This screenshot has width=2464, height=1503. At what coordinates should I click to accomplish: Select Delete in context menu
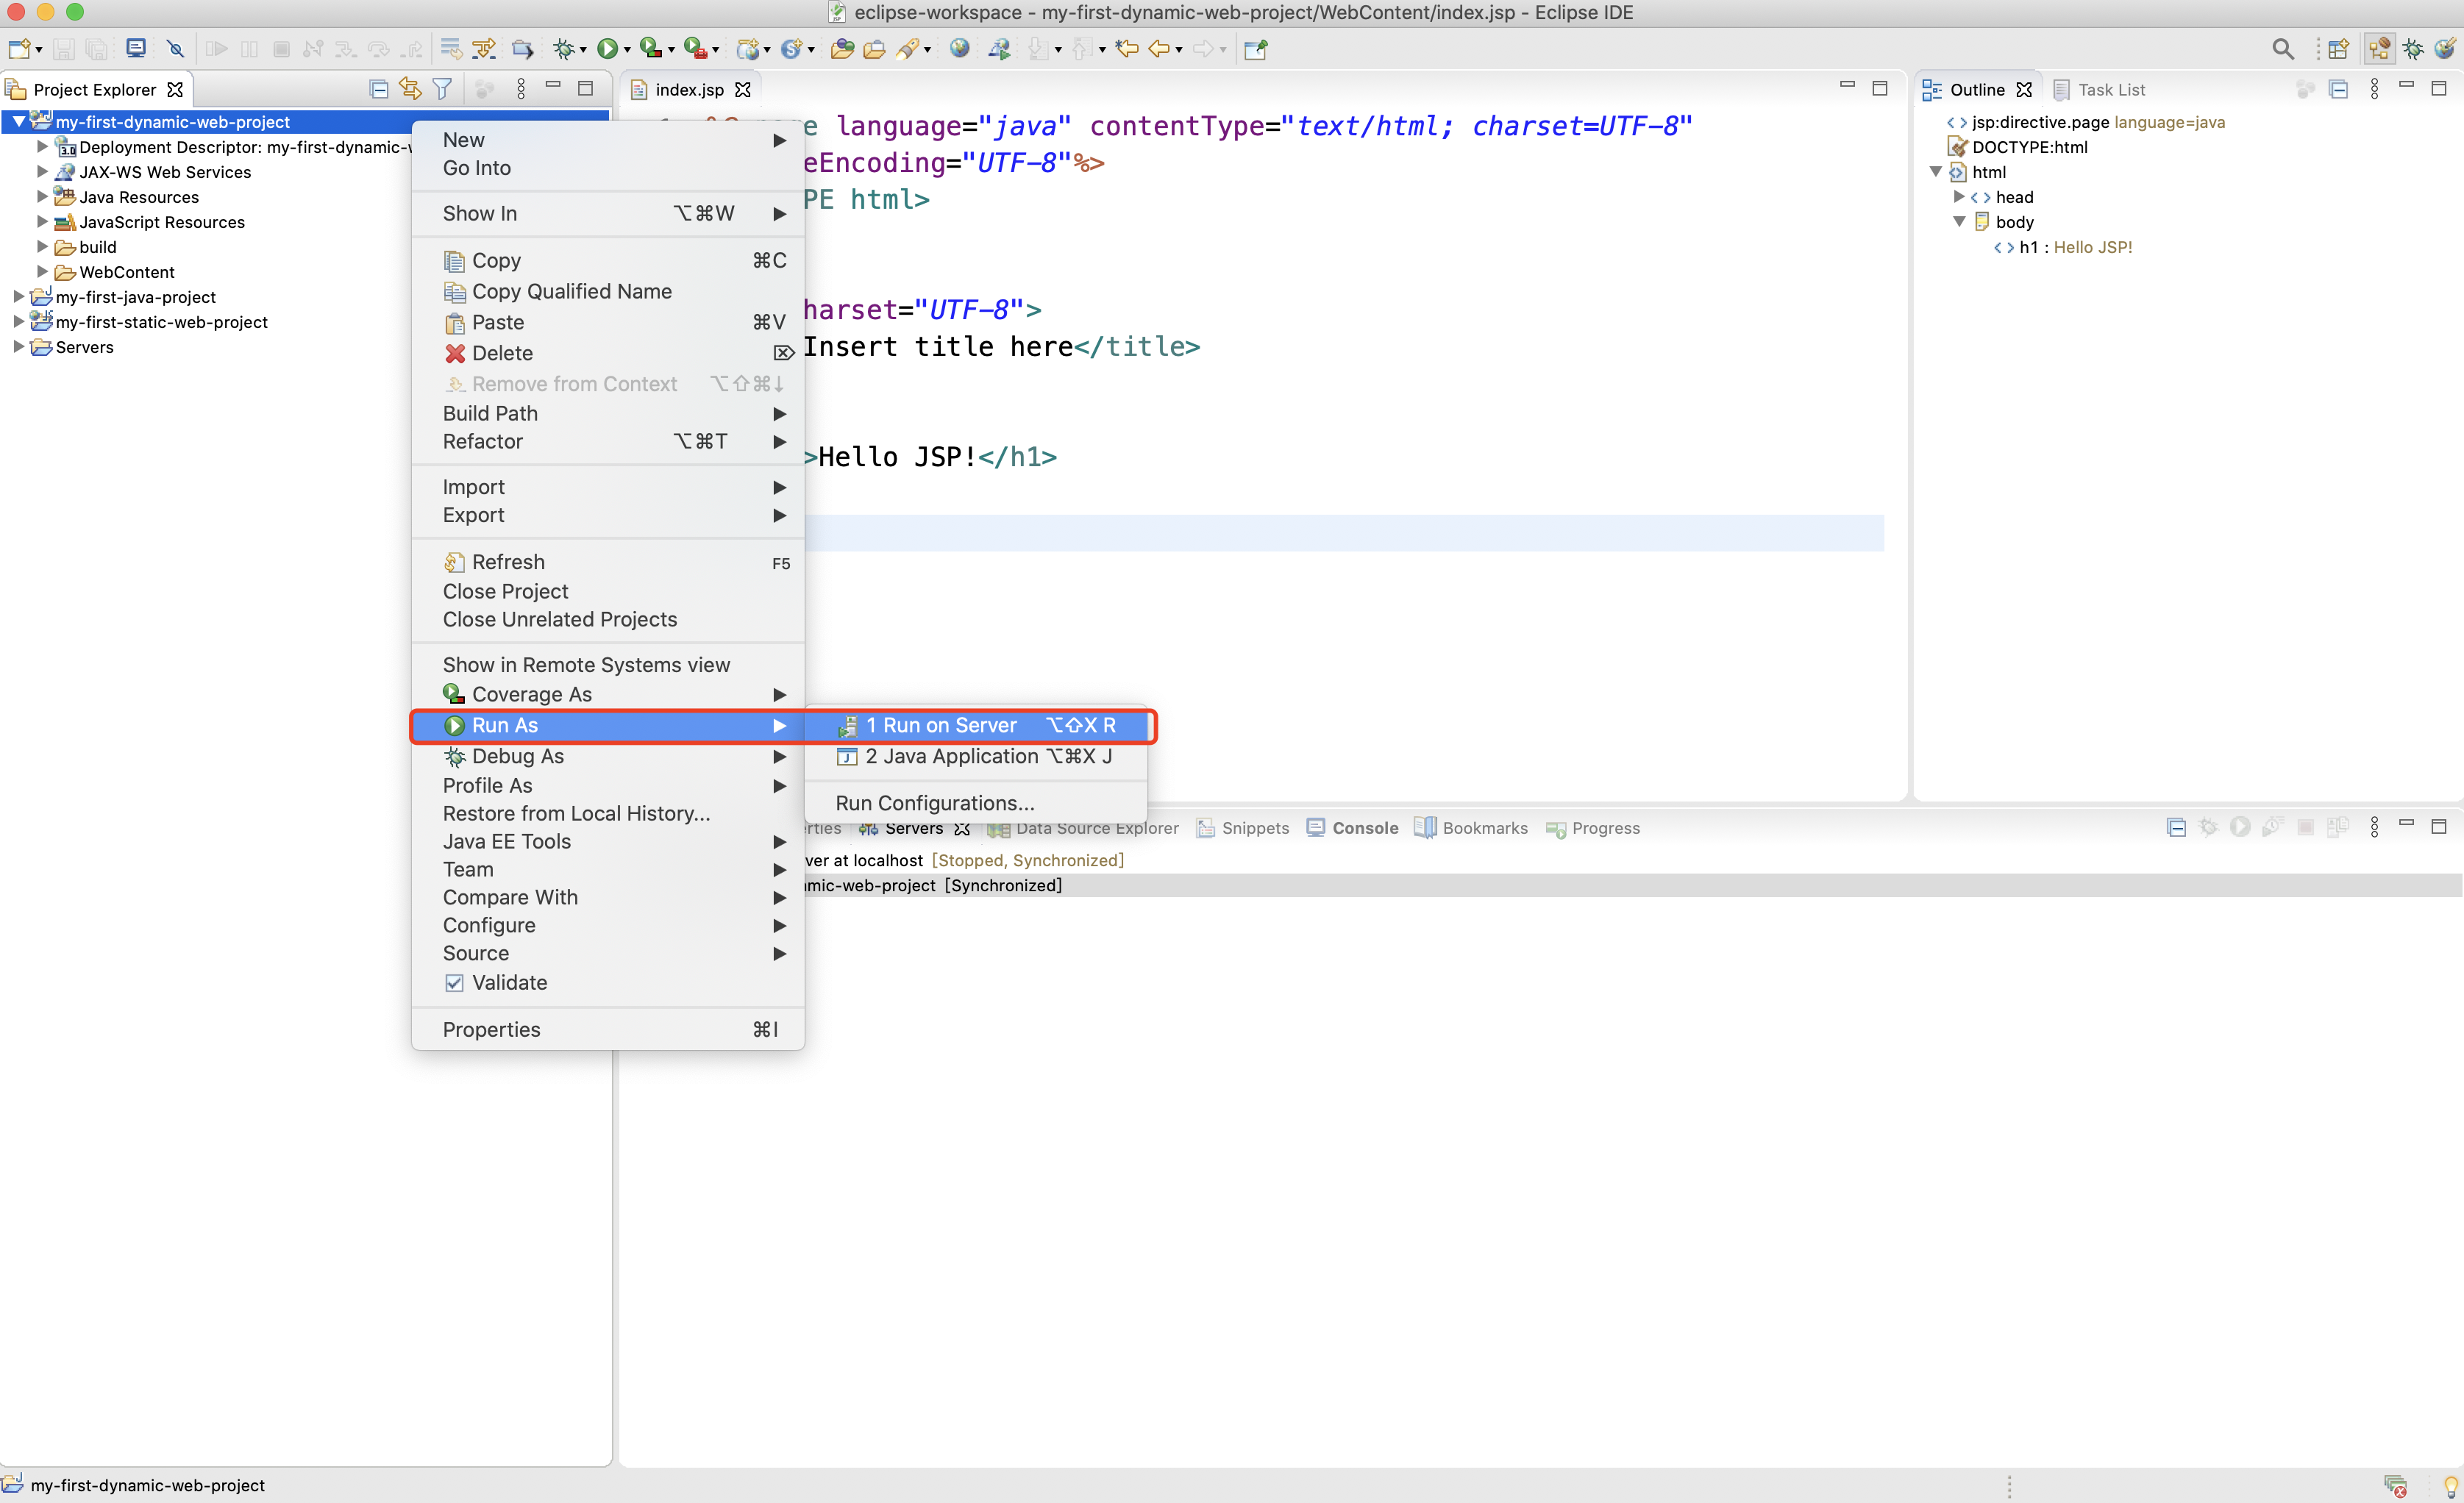click(608, 353)
